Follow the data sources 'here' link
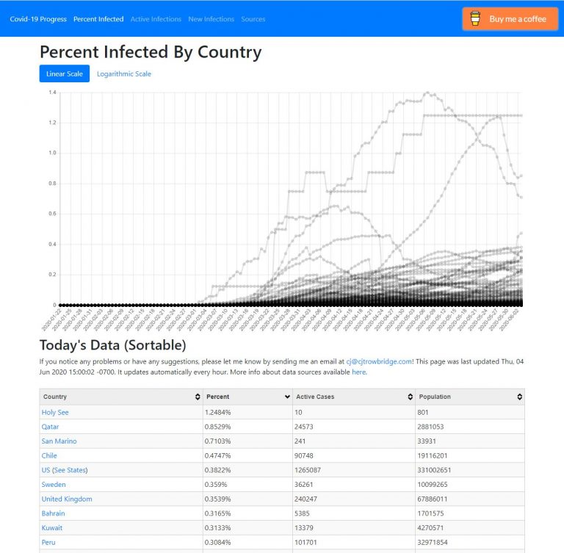The height and width of the screenshot is (553, 564). (x=358, y=372)
